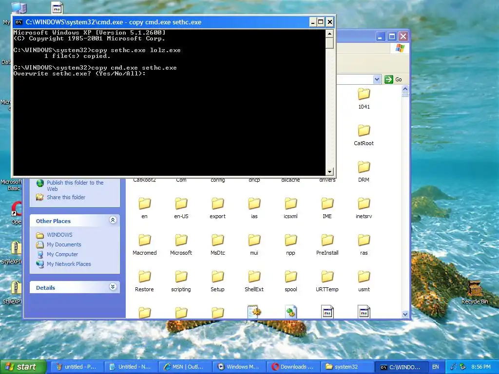The image size is (499, 374).
Task: Select the en folder icon
Action: click(144, 204)
